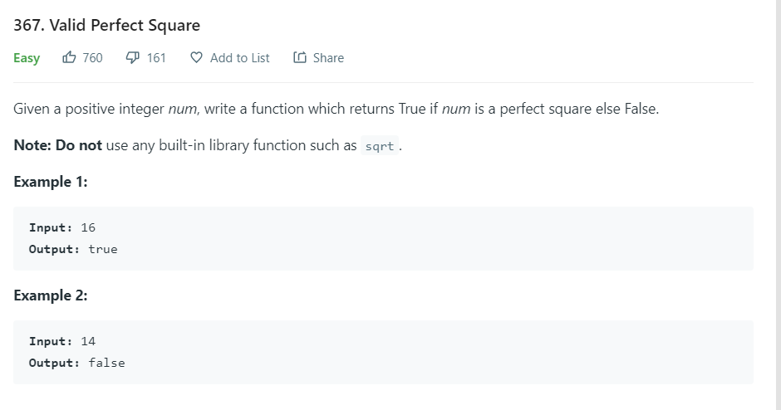Click the 'Example 2:' heading

pyautogui.click(x=51, y=295)
